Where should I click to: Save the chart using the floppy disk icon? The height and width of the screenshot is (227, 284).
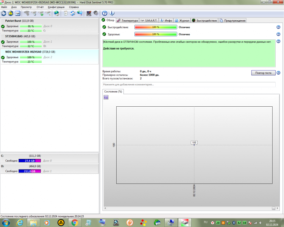[x=106, y=97]
